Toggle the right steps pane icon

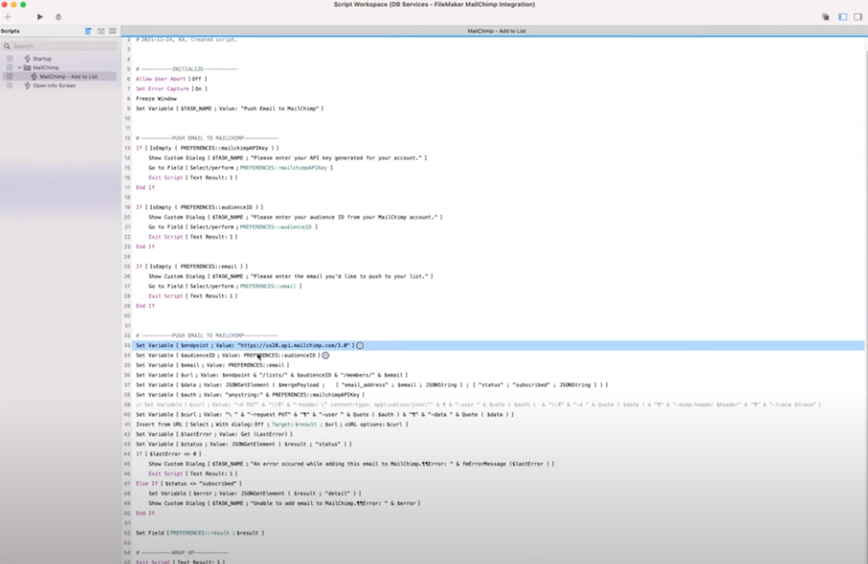pyautogui.click(x=858, y=17)
